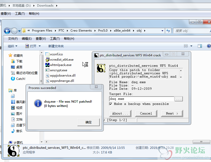This screenshot has height=162, width=211.
Task: Open 工具(T) menu in the background Downloads window
Action: click(20, 14)
